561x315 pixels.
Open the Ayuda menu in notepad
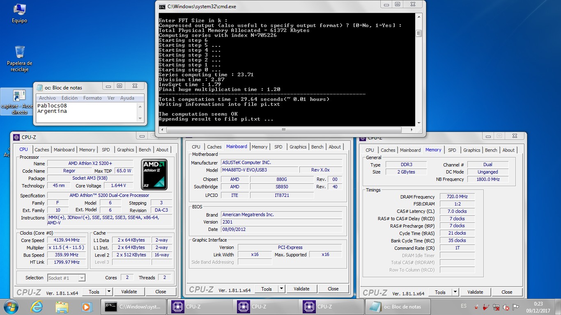coord(127,98)
